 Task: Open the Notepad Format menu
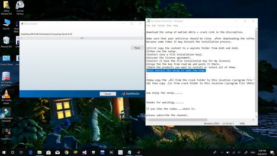(x=161, y=26)
